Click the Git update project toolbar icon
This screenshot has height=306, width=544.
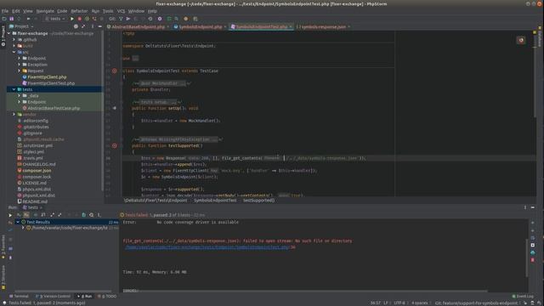click(x=121, y=19)
